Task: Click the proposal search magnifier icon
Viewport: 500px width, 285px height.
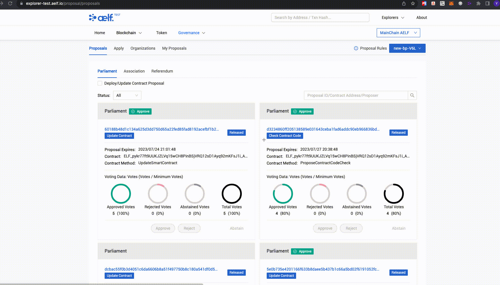Action: pos(412,95)
